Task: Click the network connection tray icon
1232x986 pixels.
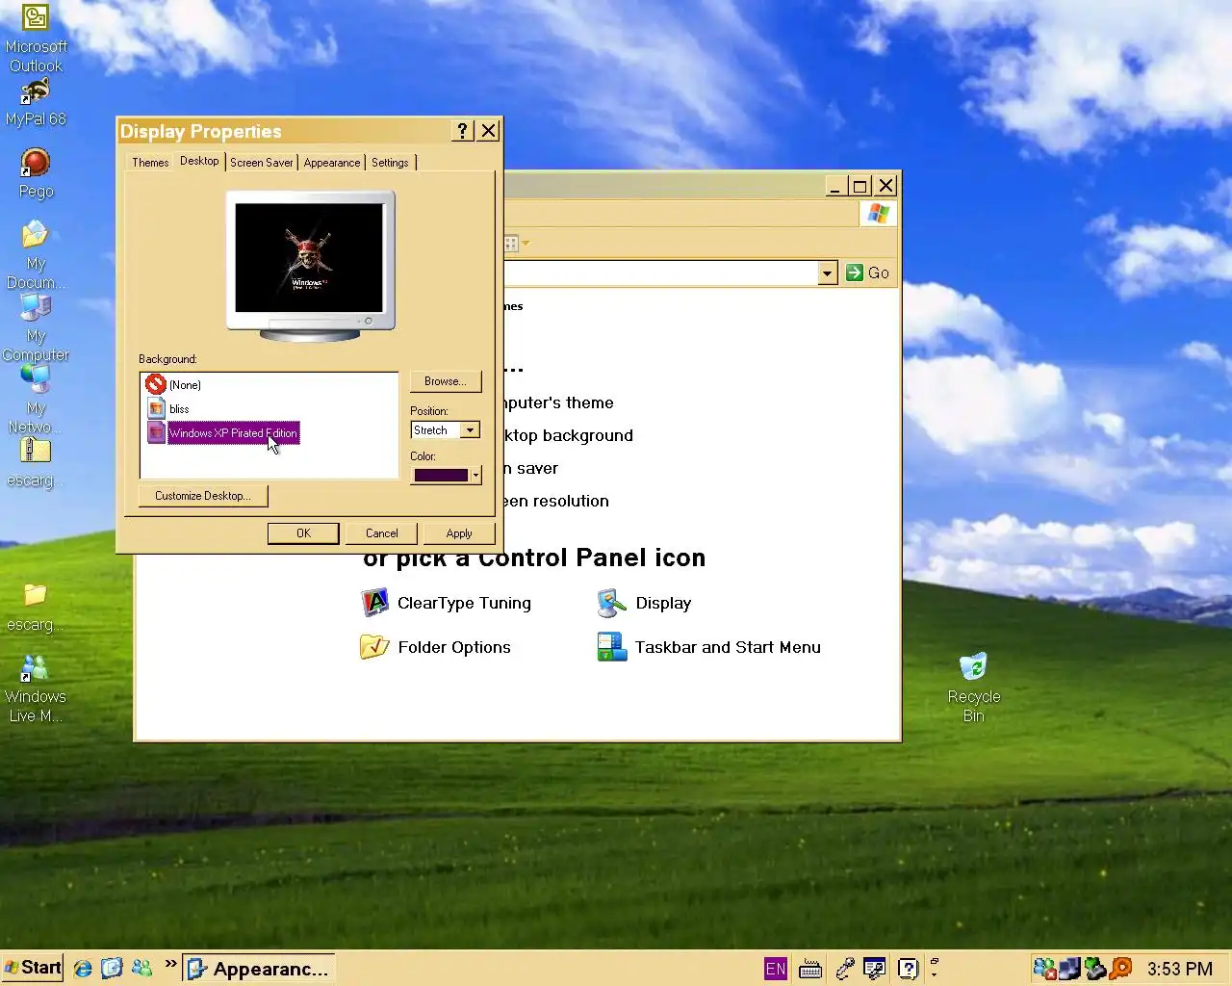Action: [x=1069, y=969]
